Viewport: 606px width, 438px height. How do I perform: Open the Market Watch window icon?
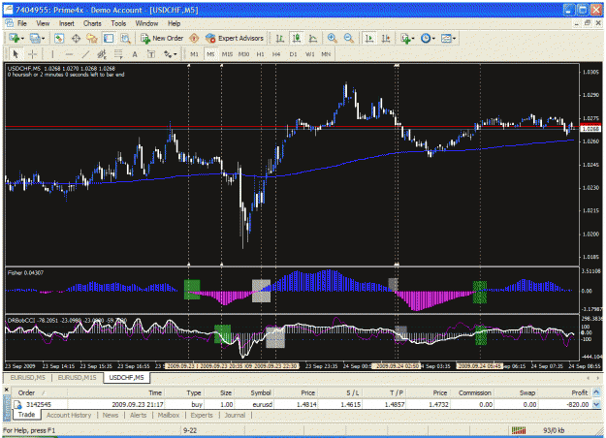[59, 38]
